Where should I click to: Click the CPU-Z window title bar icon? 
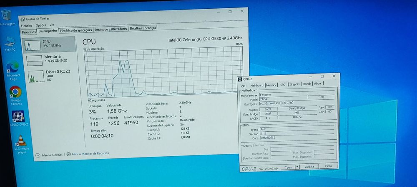click(x=240, y=79)
